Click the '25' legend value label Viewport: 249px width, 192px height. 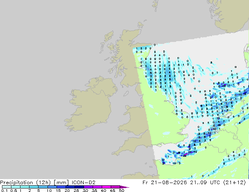pyautogui.click(x=76, y=190)
